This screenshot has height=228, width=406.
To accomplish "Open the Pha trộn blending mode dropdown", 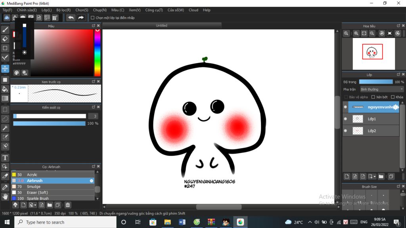I will coord(382,89).
